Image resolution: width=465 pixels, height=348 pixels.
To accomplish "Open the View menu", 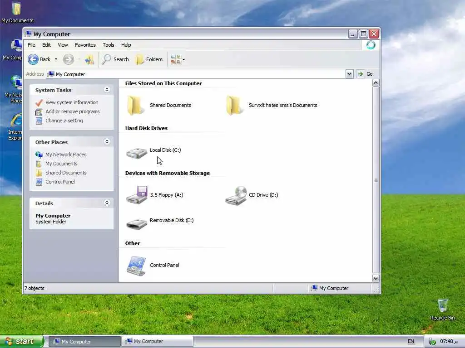I will [x=63, y=45].
